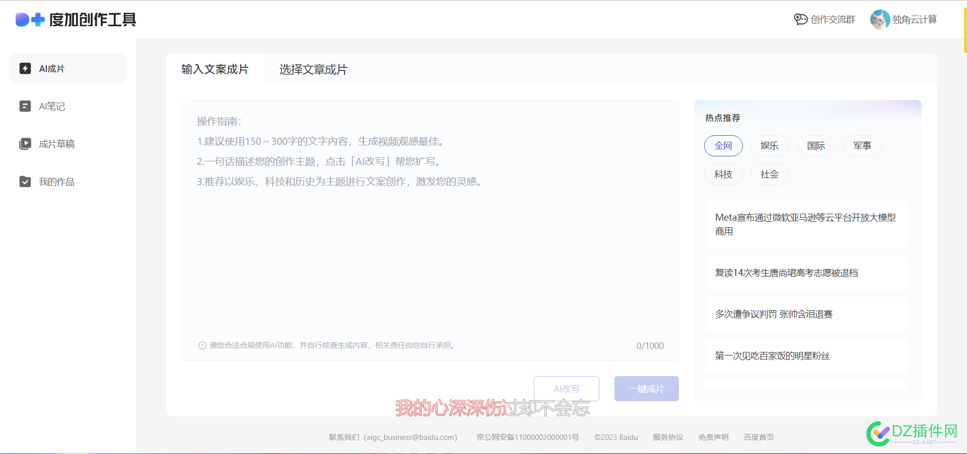Click the AI改写 button
Screen dimensions: 967x454
(567, 389)
